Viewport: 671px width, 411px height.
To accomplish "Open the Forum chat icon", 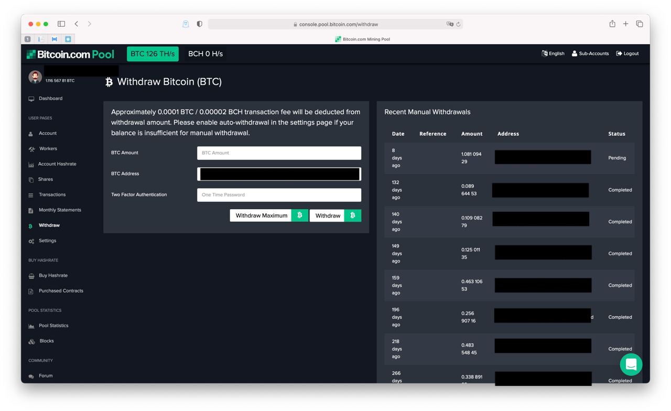I will [x=31, y=376].
